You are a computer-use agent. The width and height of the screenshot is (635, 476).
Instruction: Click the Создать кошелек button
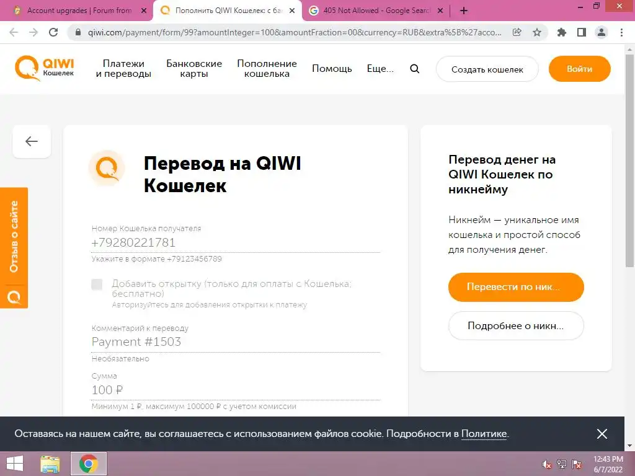pyautogui.click(x=487, y=69)
